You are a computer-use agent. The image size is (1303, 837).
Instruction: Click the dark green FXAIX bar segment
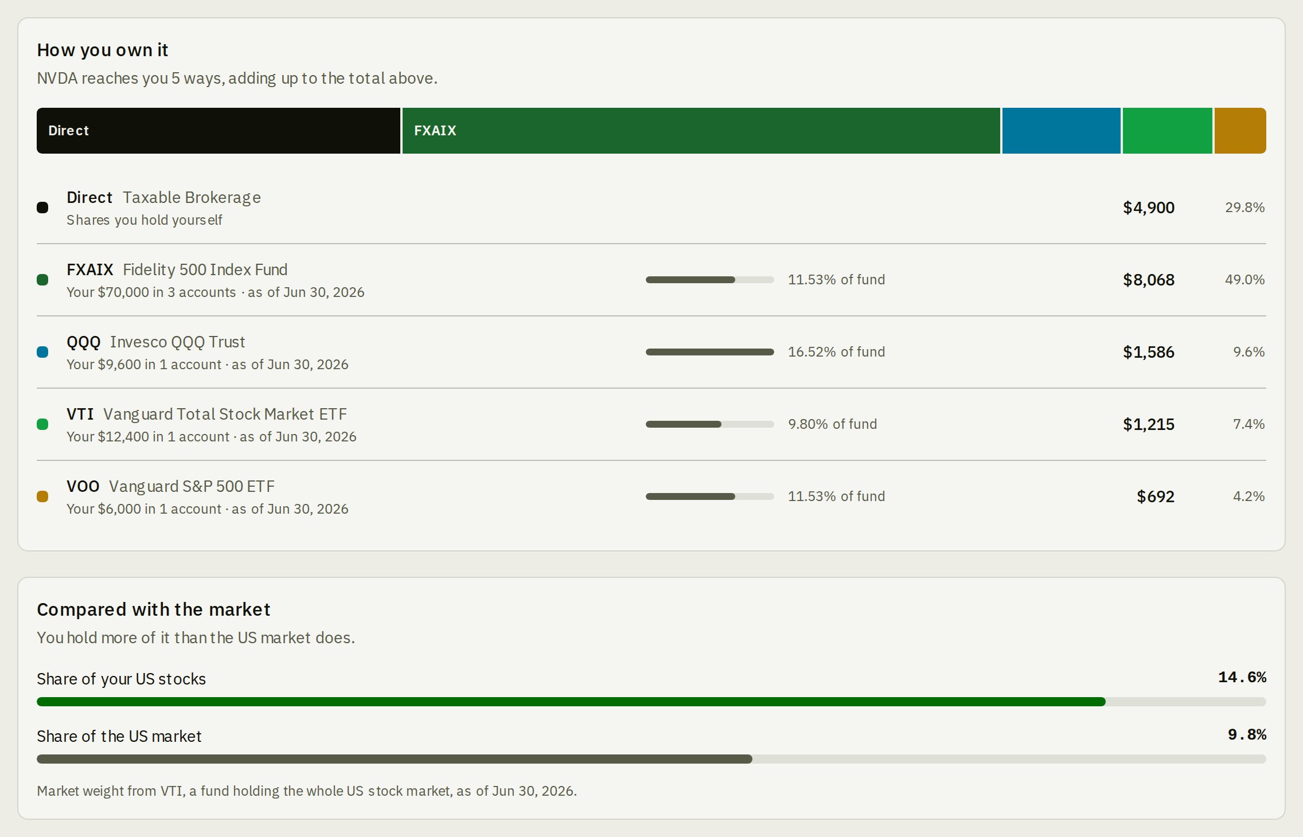pos(701,131)
